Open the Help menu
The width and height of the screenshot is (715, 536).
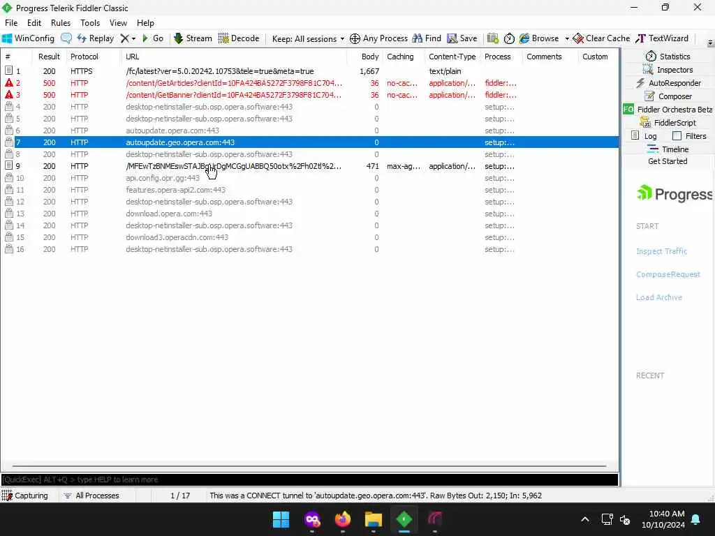coord(145,23)
